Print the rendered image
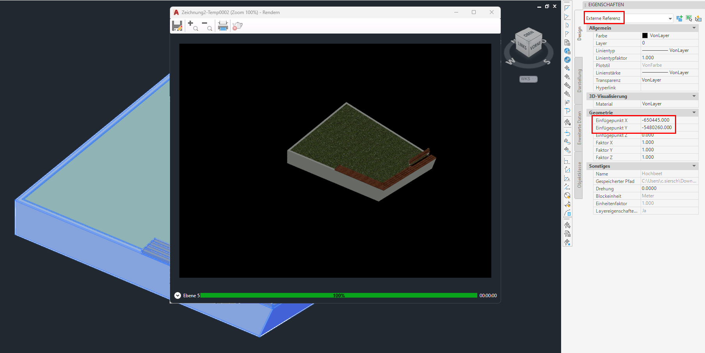The height and width of the screenshot is (353, 705). click(223, 26)
